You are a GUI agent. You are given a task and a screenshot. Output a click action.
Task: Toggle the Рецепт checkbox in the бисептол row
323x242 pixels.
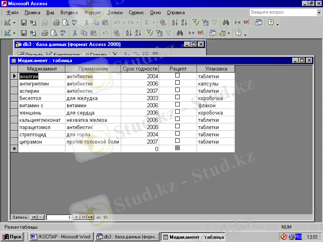[177, 98]
